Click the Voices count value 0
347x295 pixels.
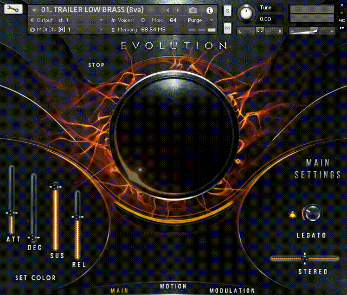click(x=143, y=20)
